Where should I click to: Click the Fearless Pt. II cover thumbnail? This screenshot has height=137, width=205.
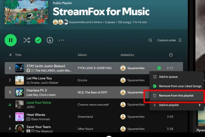coord(20,92)
